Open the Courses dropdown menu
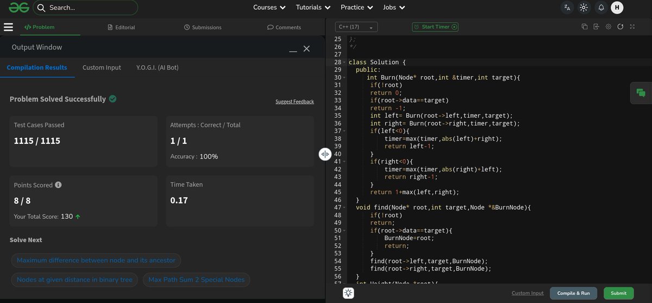The width and height of the screenshot is (652, 303). pos(269,8)
